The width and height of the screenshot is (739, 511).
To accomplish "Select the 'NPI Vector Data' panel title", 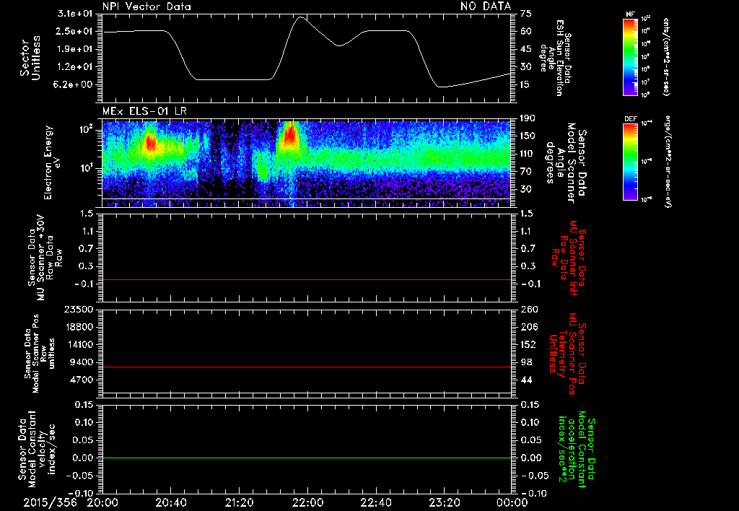I will coord(147,6).
